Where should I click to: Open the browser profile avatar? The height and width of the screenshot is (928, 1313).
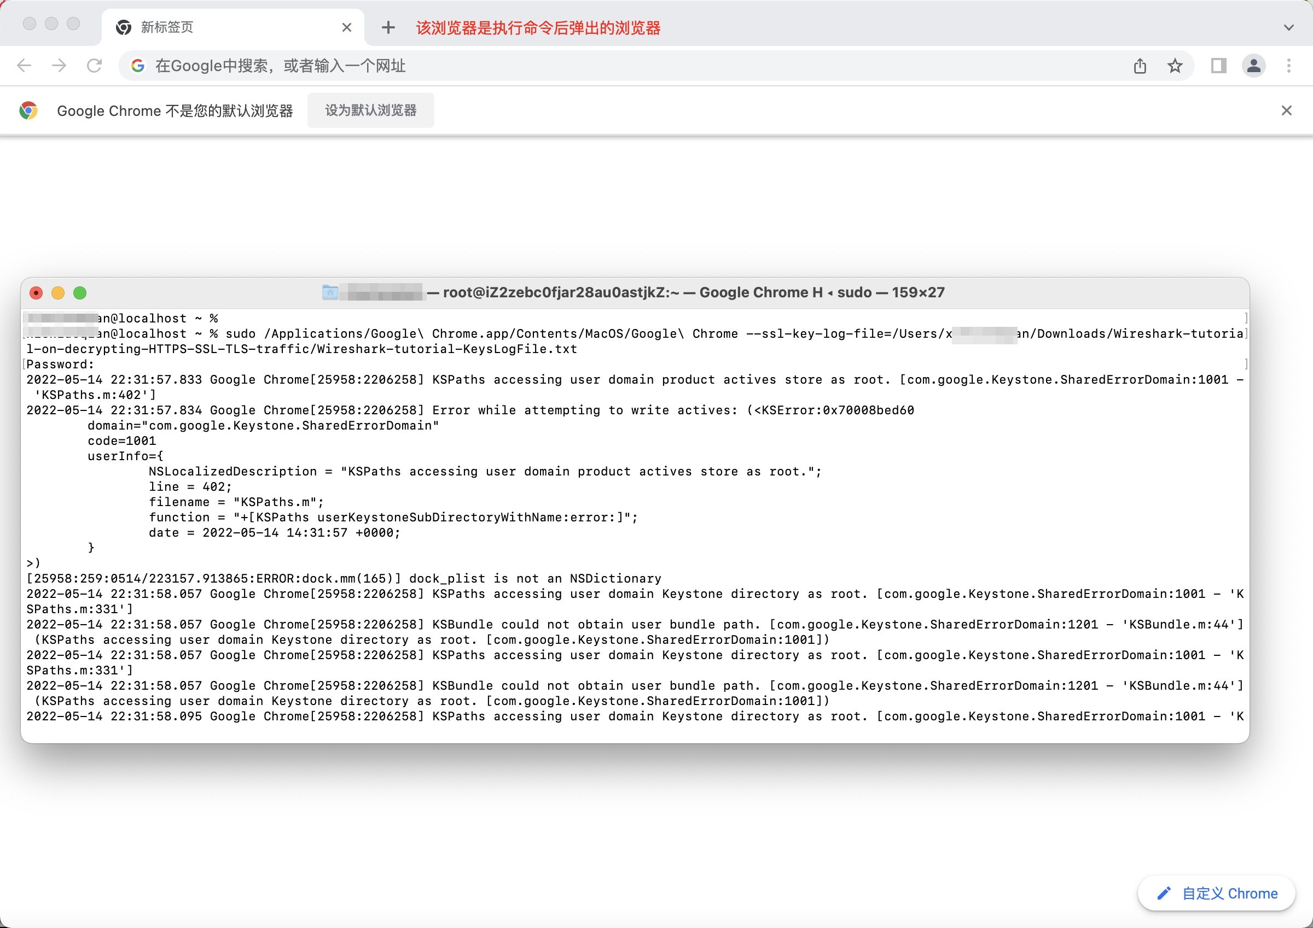click(1253, 66)
